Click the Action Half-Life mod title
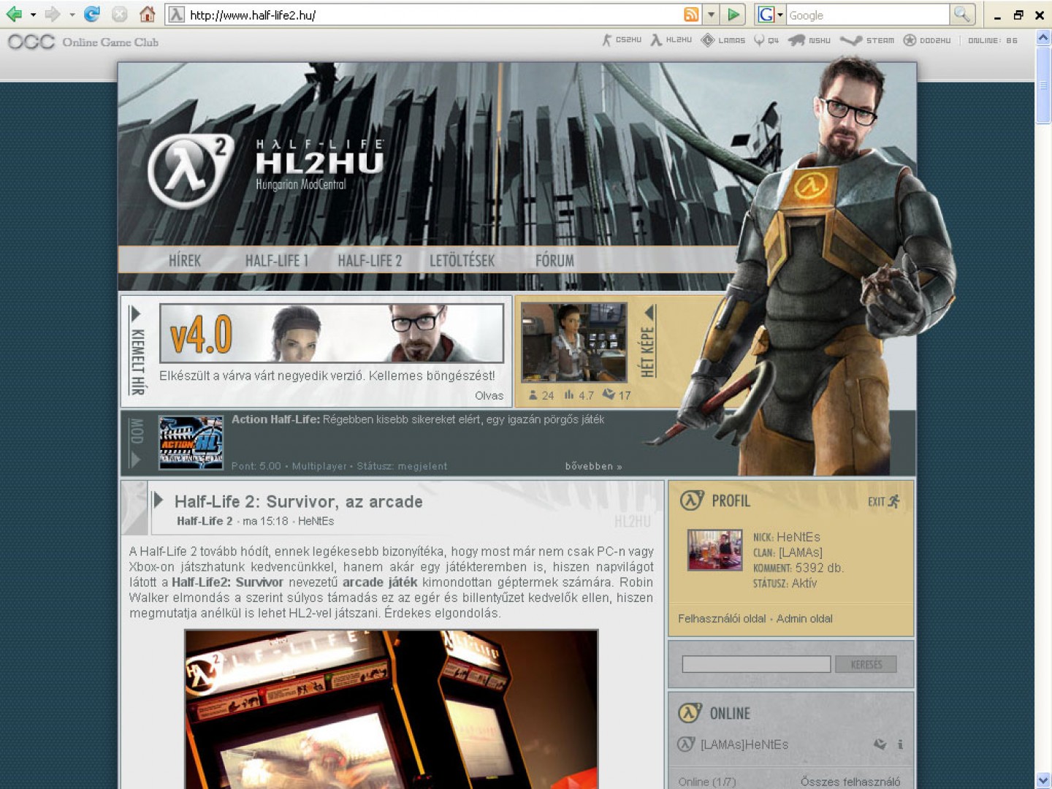Image resolution: width=1052 pixels, height=789 pixels. [275, 419]
